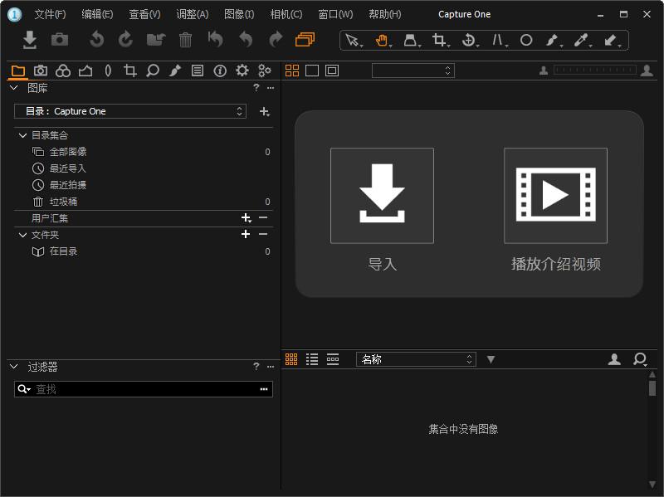Switch browser to grid thumbnail view

[x=291, y=359]
